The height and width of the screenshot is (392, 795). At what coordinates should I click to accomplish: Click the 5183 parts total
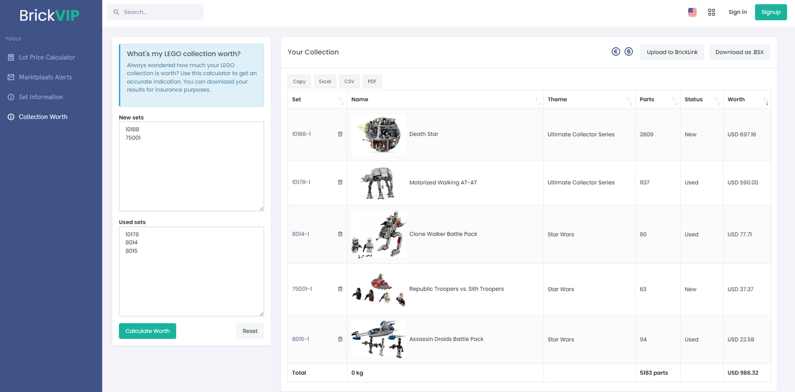point(654,373)
